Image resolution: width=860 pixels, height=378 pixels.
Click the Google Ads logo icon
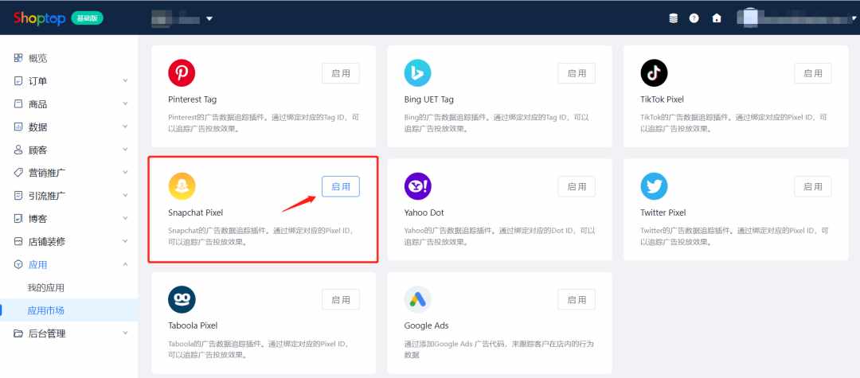pyautogui.click(x=417, y=300)
